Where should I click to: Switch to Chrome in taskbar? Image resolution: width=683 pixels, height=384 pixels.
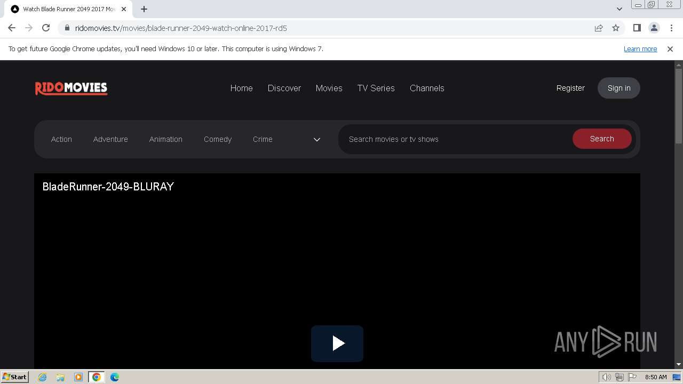tap(97, 377)
